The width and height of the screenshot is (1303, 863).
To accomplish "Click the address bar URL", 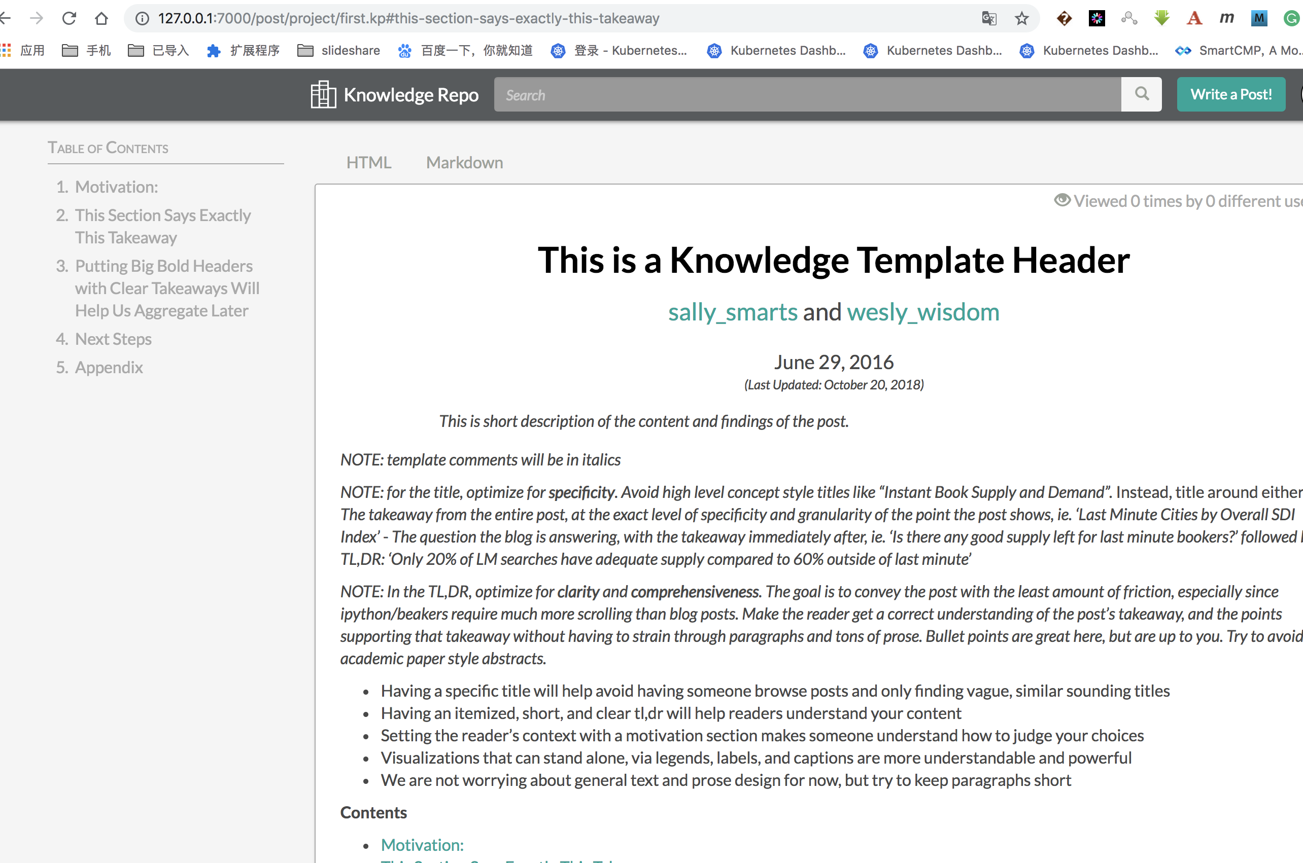I will pyautogui.click(x=408, y=18).
